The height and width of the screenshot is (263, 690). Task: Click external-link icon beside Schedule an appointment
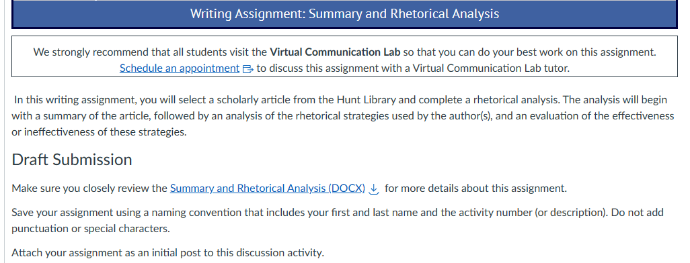point(247,69)
